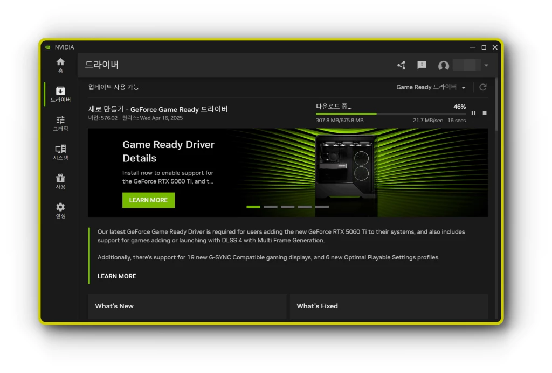The width and height of the screenshot is (552, 373).
Task: Click the download progress bar
Action: coord(391,114)
